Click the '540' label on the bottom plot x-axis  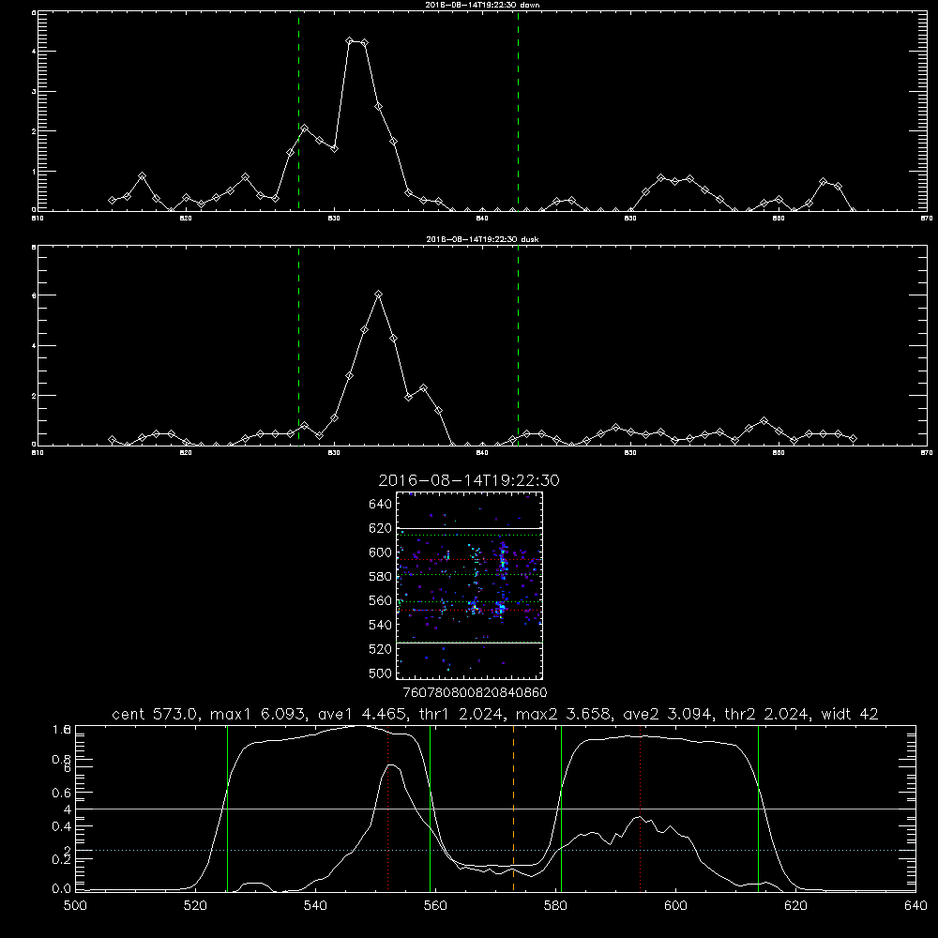coord(315,906)
